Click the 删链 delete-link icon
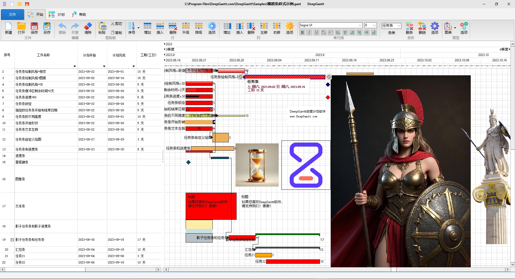515x279 pixels. tap(422, 28)
